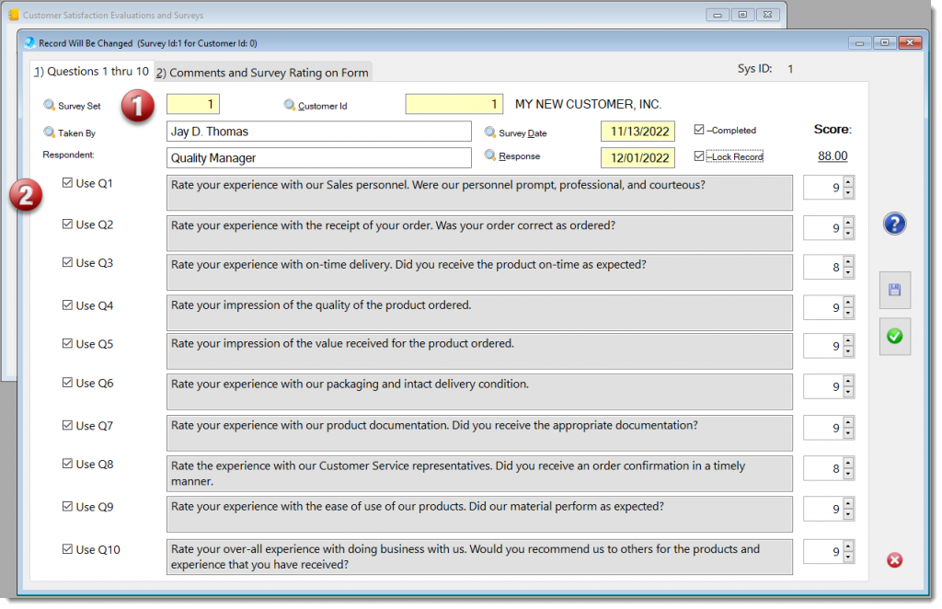Screen dimensions: 942x609
Task: Toggle the Lock Record checkbox
Action: (699, 156)
